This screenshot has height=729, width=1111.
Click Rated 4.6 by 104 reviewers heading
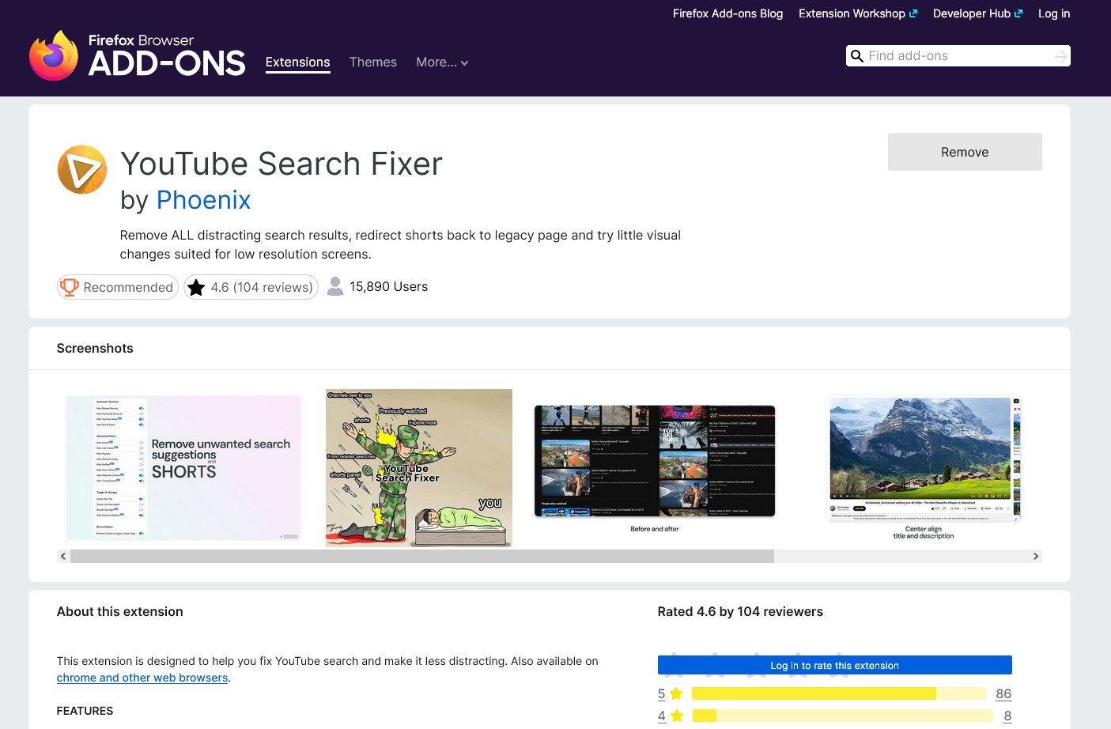(740, 611)
